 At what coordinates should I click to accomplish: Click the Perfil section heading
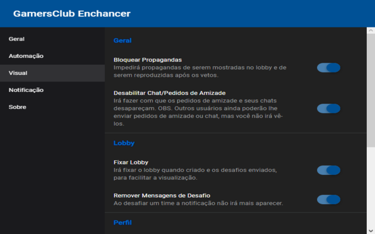(122, 222)
